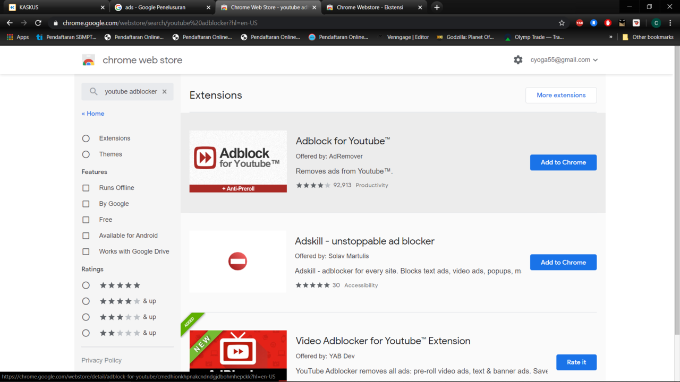Open Godzilla: Planet Of bookmark
680x382 pixels.
[465, 37]
